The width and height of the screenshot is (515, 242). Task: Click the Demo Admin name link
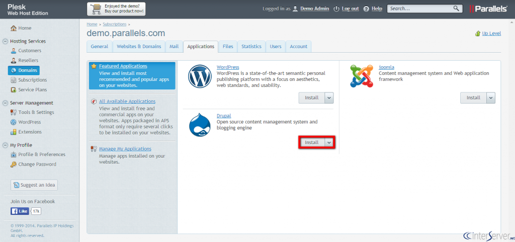coord(315,9)
